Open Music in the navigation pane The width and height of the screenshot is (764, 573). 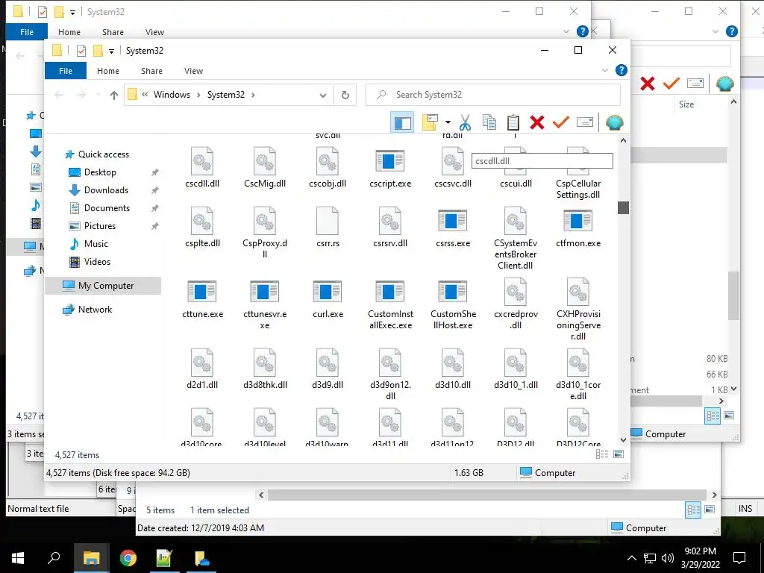pos(96,244)
